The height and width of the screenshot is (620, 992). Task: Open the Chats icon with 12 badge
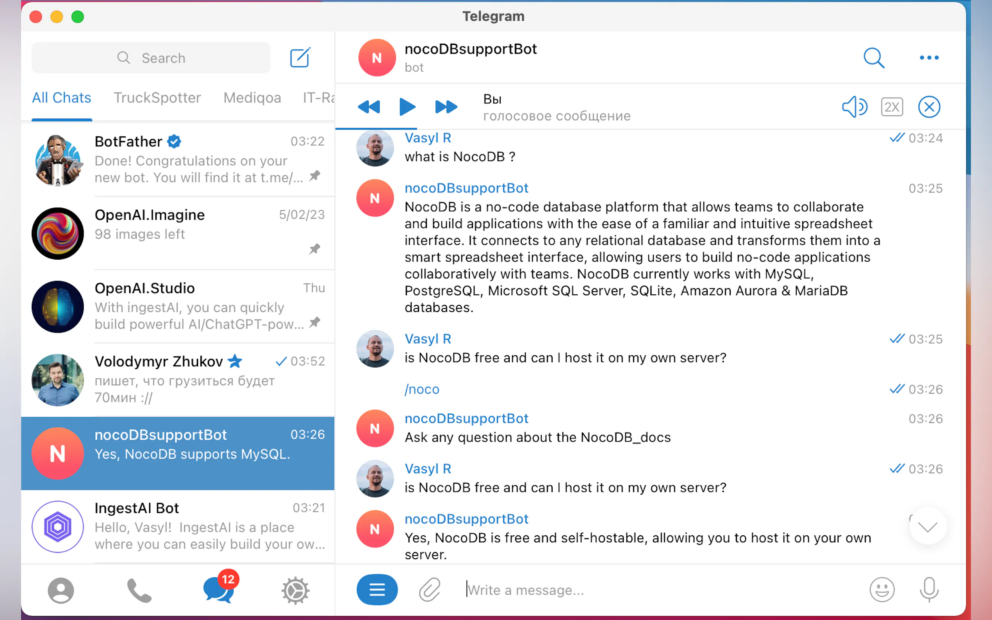(221, 587)
